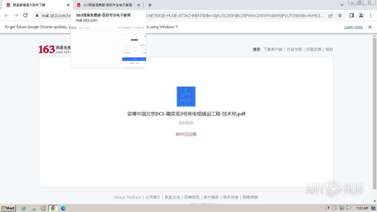The height and width of the screenshot is (212, 377).
Task: Share this page via share icon
Action: click(330, 15)
